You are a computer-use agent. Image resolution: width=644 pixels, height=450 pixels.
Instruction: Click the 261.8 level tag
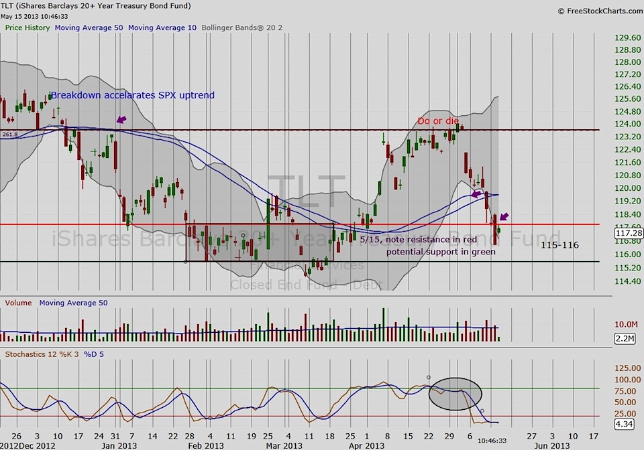click(x=10, y=135)
